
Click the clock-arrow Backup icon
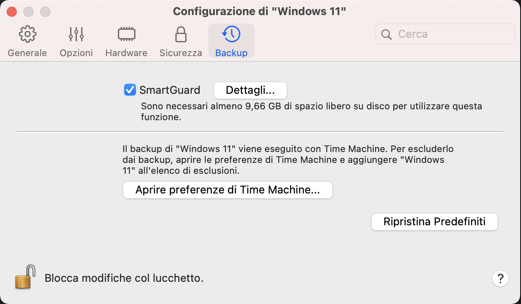tap(231, 34)
